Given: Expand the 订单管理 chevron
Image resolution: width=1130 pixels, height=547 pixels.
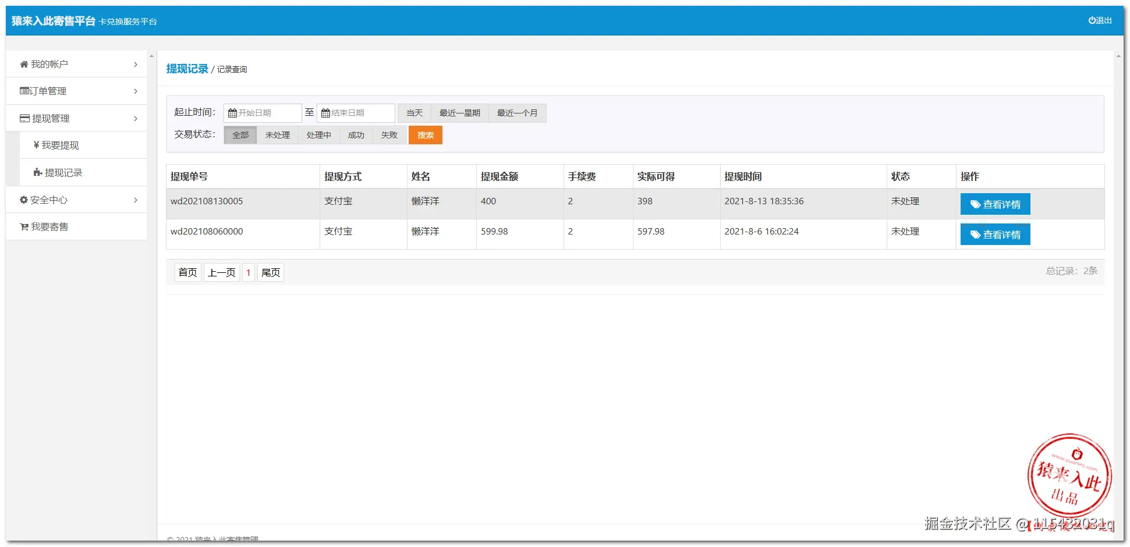Looking at the screenshot, I should pyautogui.click(x=136, y=91).
